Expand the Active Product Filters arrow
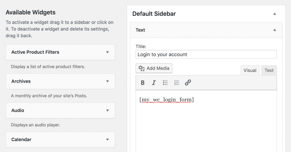The height and width of the screenshot is (152, 291). [107, 52]
